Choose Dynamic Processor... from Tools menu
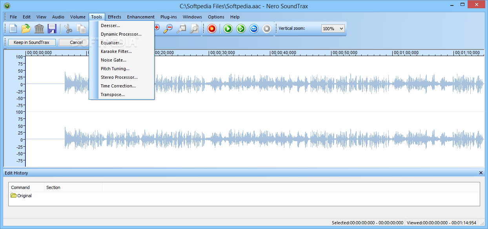The width and height of the screenshot is (488, 229). pyautogui.click(x=122, y=34)
